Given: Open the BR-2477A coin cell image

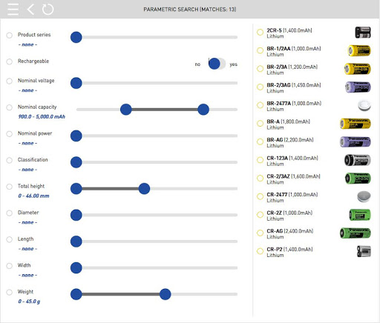Looking at the screenshot, I should 364,105.
